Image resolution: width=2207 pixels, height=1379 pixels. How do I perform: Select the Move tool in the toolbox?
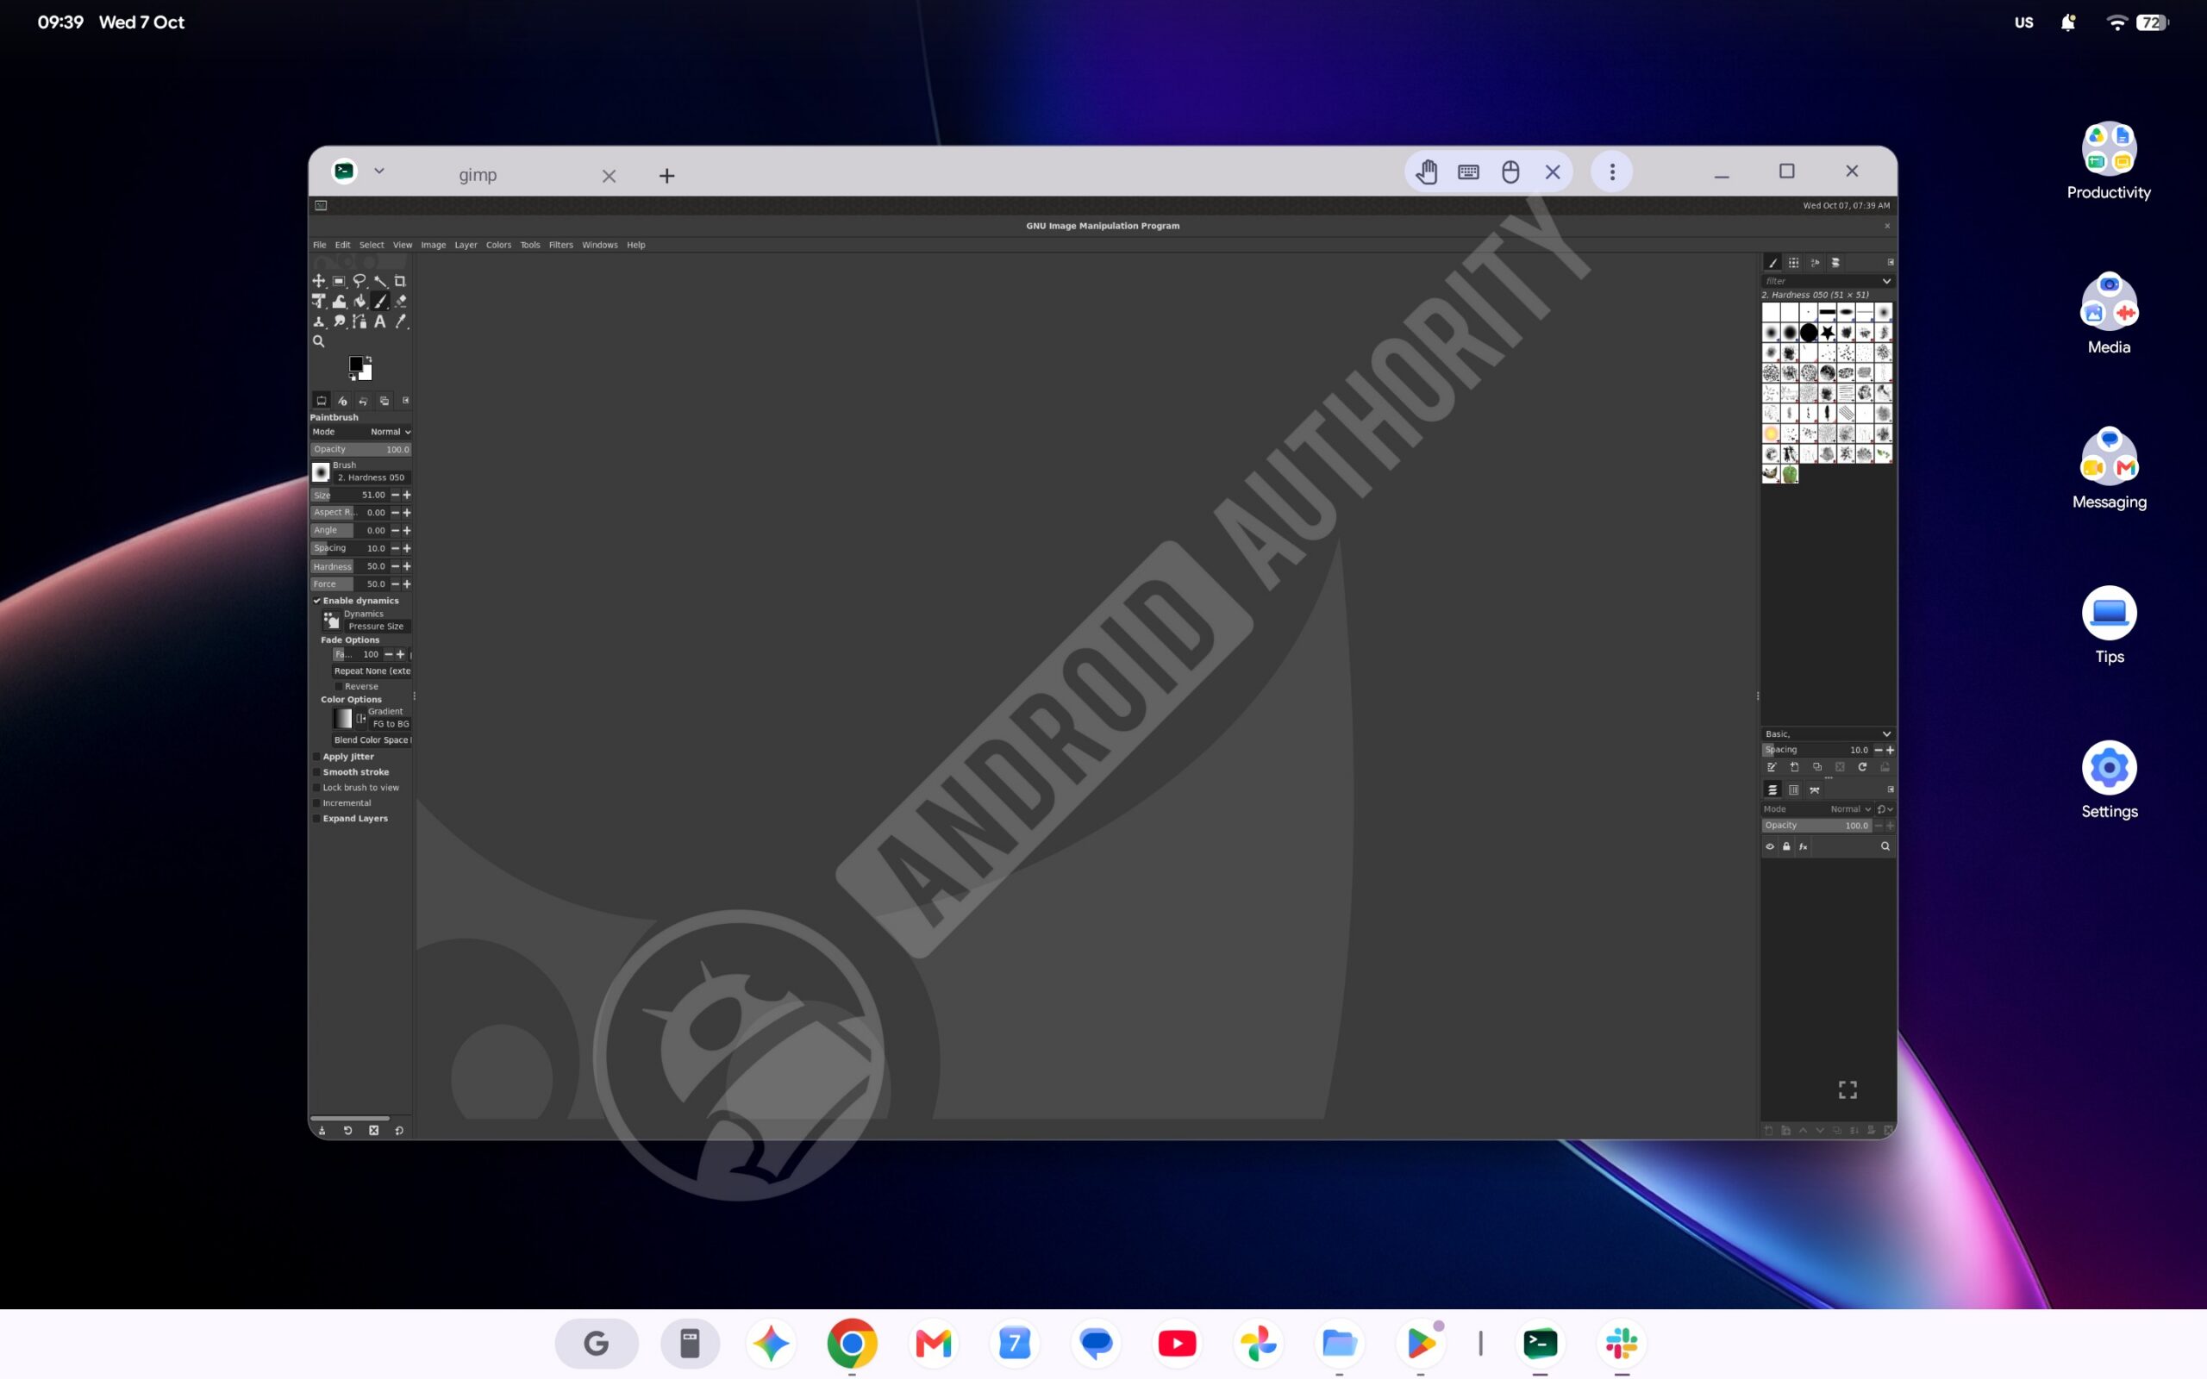pos(318,281)
